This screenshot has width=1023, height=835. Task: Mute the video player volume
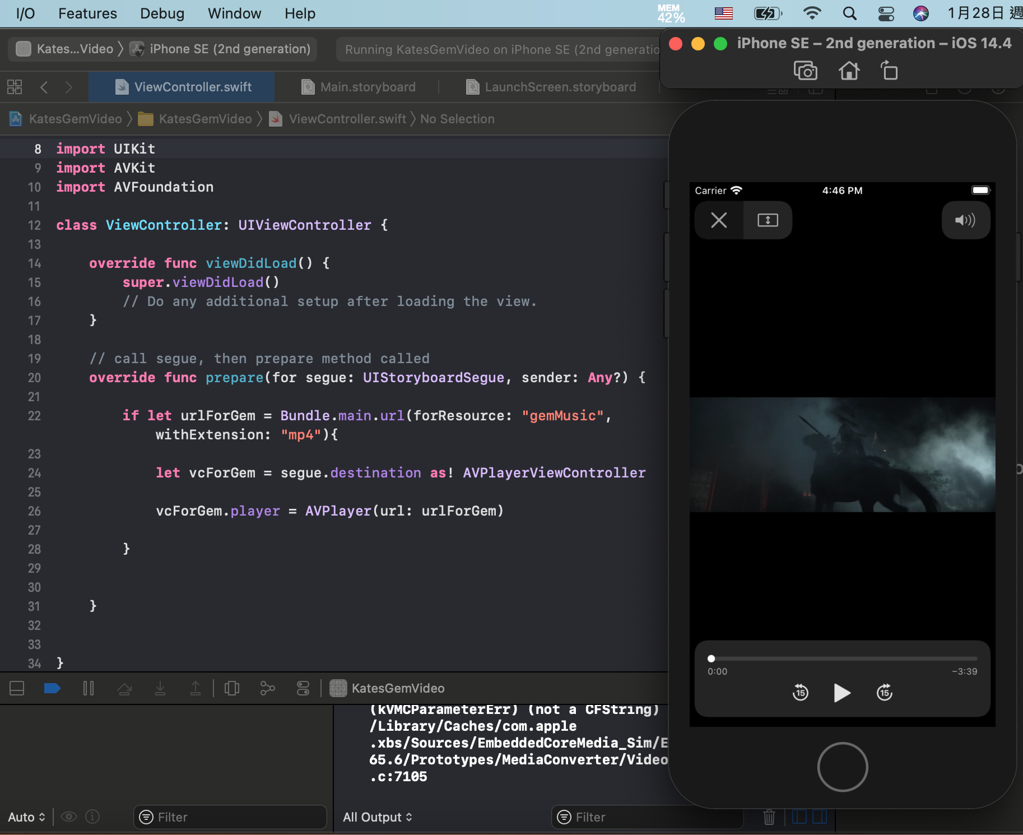coord(965,220)
